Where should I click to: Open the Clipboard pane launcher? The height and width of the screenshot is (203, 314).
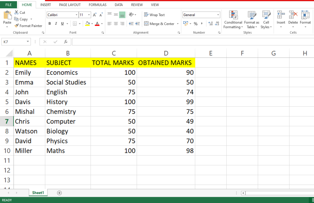[43, 32]
